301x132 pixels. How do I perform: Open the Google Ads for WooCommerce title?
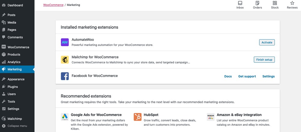[96, 115]
